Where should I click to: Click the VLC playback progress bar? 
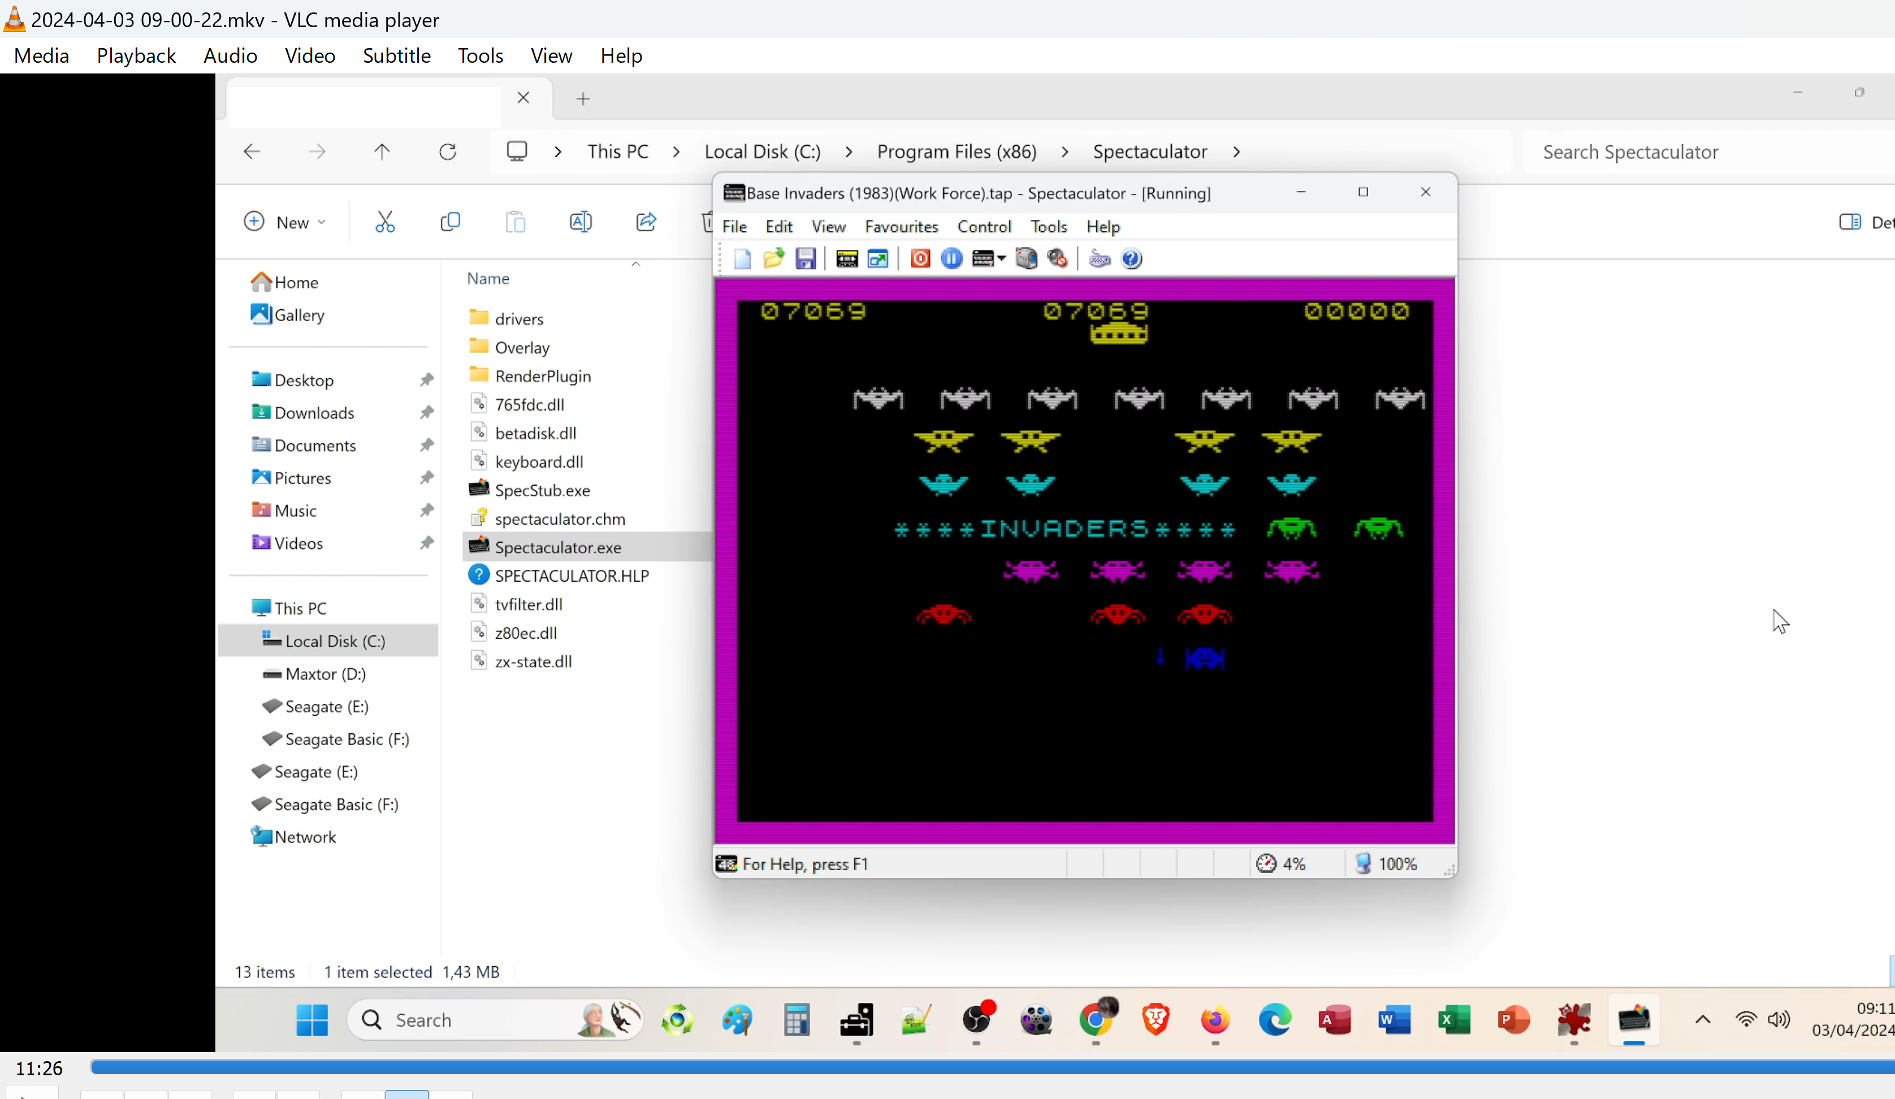977,1067
